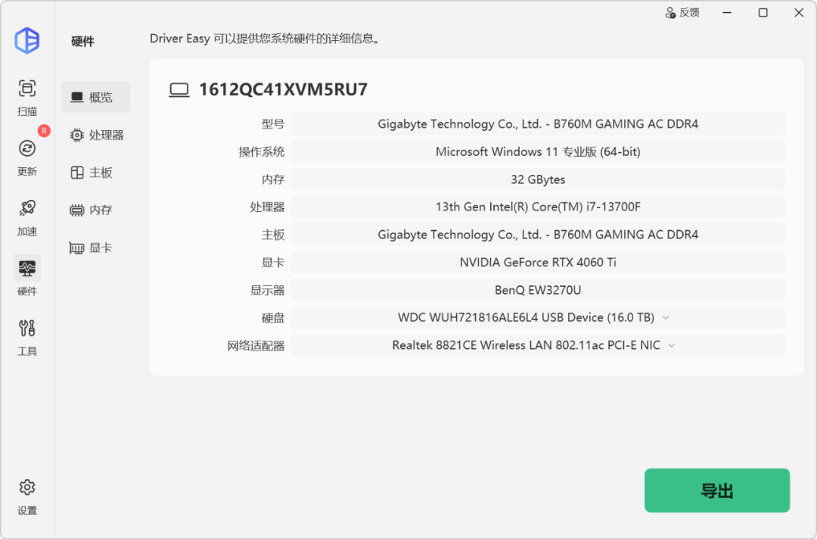817x539 pixels.
Task: Close the Driver Easy window
Action: [799, 13]
